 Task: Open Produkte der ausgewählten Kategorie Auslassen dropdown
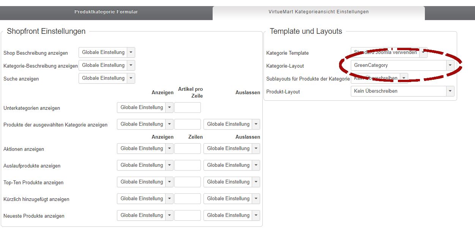[x=232, y=124]
